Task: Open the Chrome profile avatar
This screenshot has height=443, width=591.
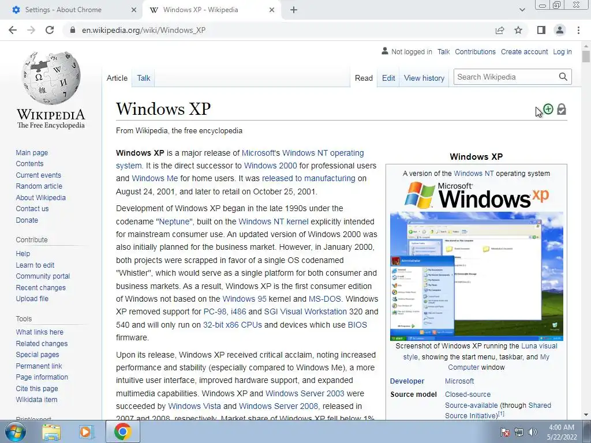Action: coord(560,30)
